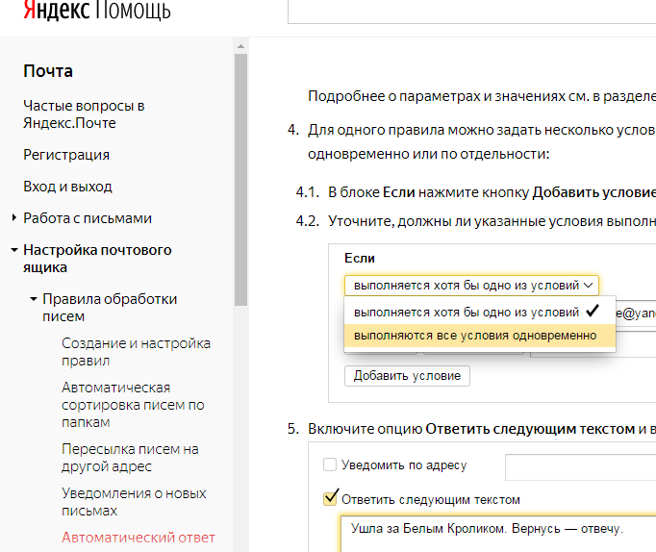
Task: Open Автоматическая сортировка писем по папкам
Action: coord(133,405)
